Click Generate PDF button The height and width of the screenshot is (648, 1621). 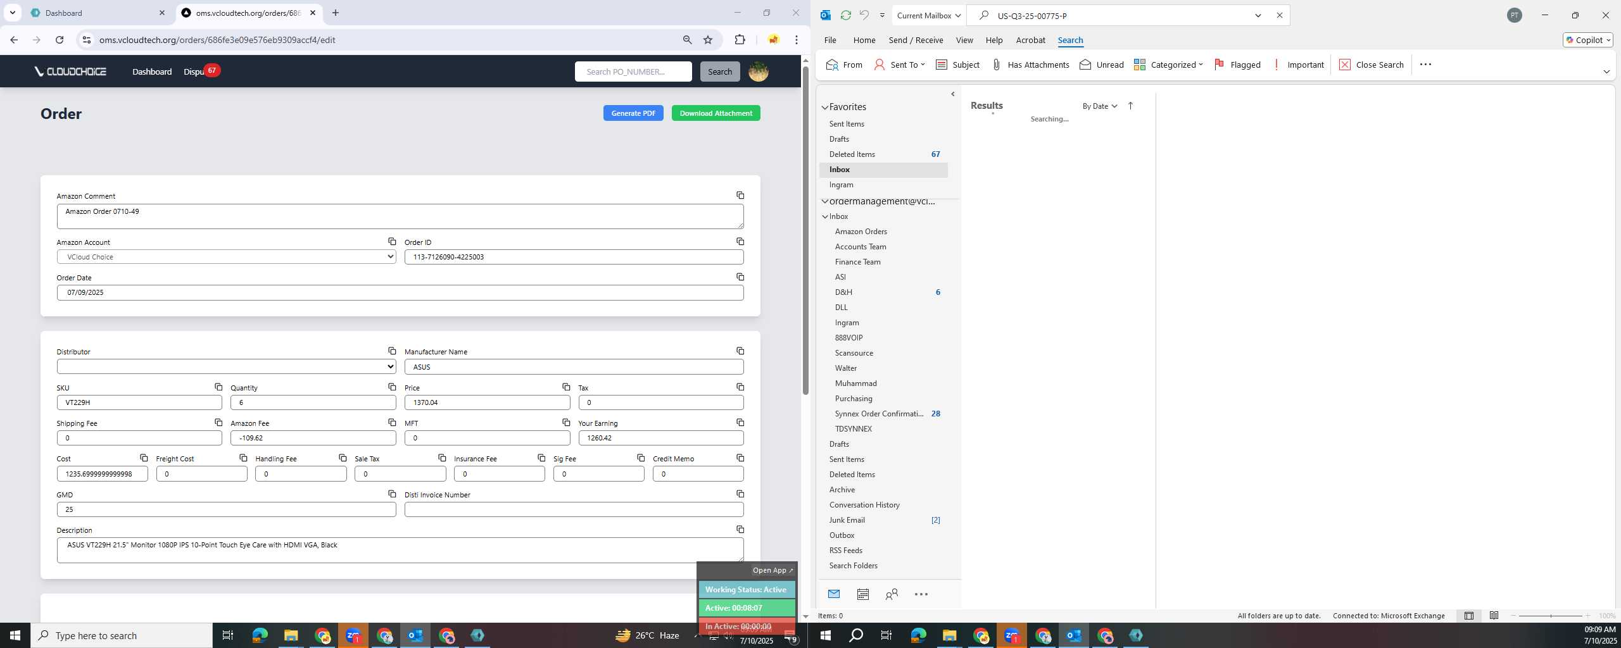[x=633, y=113]
